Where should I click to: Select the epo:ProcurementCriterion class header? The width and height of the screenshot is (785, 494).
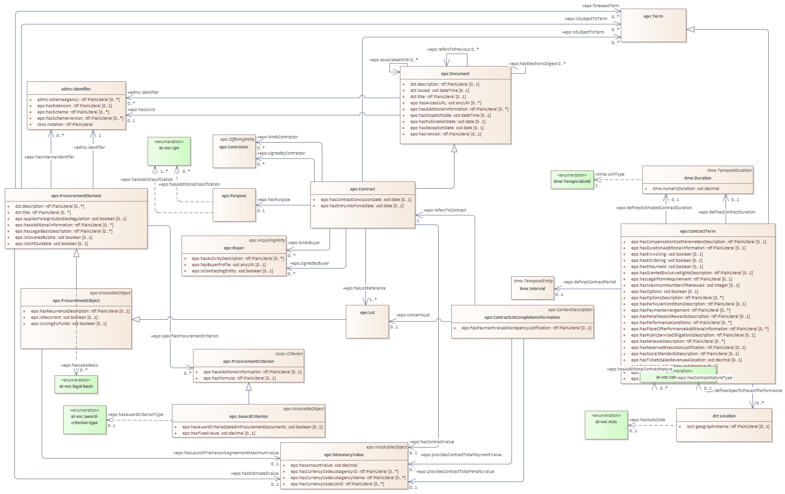pos(248,361)
